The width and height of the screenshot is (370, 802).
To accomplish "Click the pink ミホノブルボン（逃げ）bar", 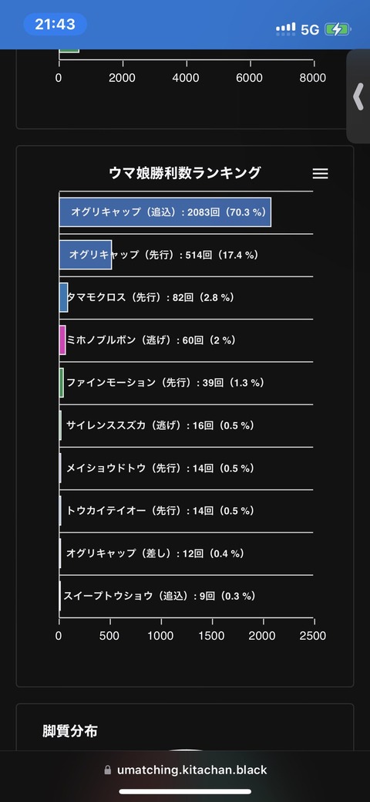I will click(62, 340).
